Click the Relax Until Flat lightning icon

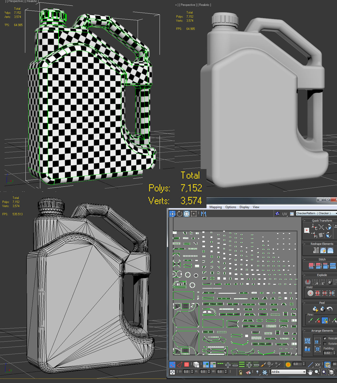pos(323,250)
